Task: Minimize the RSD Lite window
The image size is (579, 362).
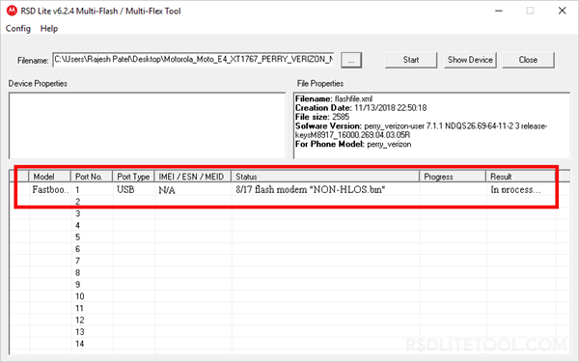Action: [499, 11]
